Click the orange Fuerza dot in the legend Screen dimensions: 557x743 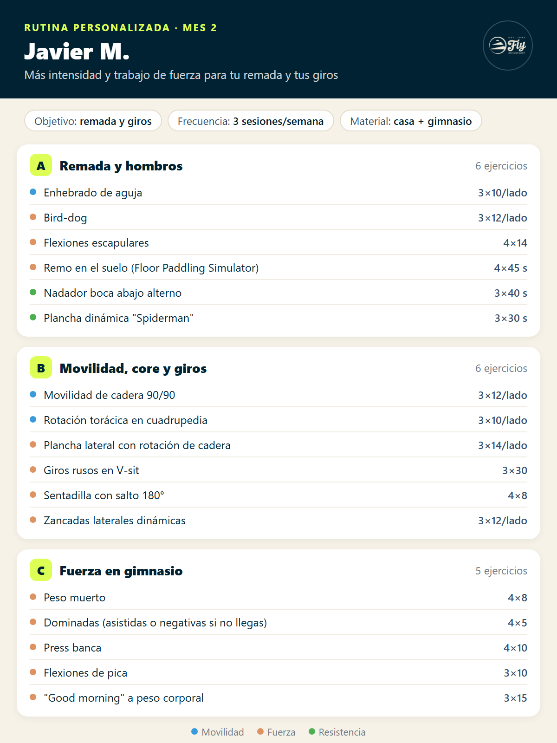(x=260, y=732)
